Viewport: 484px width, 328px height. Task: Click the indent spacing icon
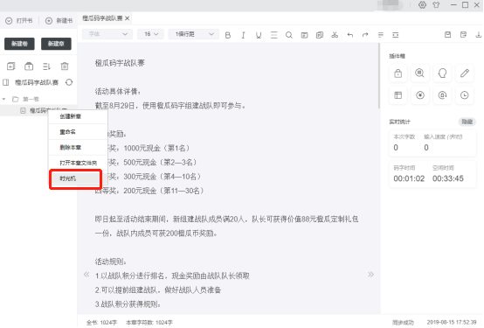click(x=396, y=35)
